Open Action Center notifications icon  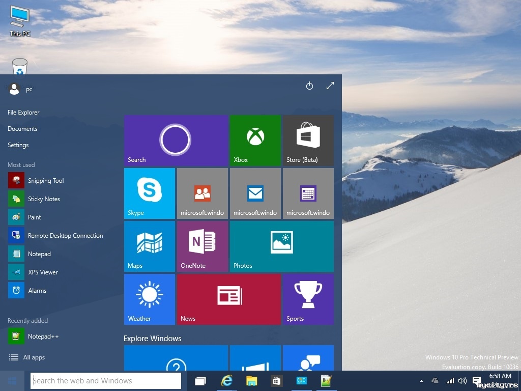477,381
